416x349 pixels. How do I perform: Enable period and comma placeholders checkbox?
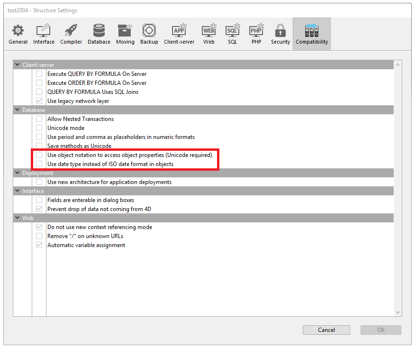tap(39, 137)
